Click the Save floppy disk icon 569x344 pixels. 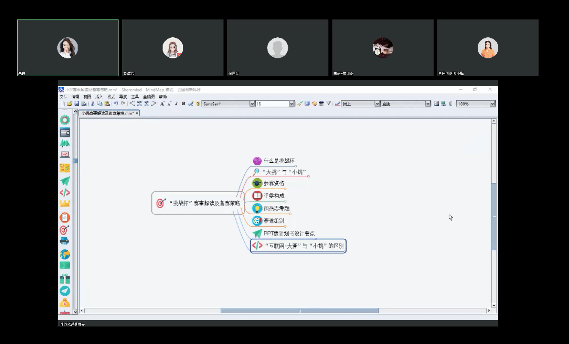tap(77, 104)
